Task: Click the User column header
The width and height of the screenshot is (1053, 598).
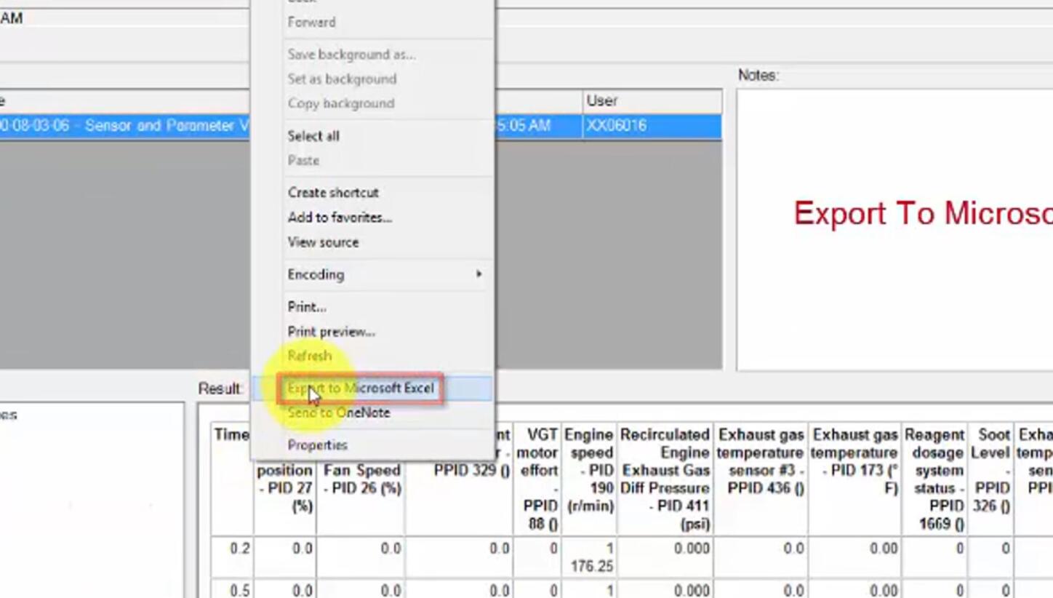Action: 652,101
